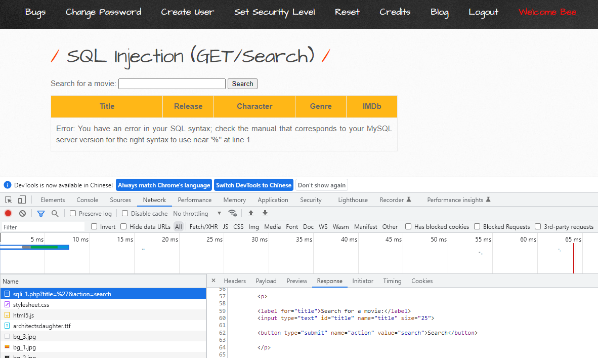Open the Credits link

pos(395,12)
